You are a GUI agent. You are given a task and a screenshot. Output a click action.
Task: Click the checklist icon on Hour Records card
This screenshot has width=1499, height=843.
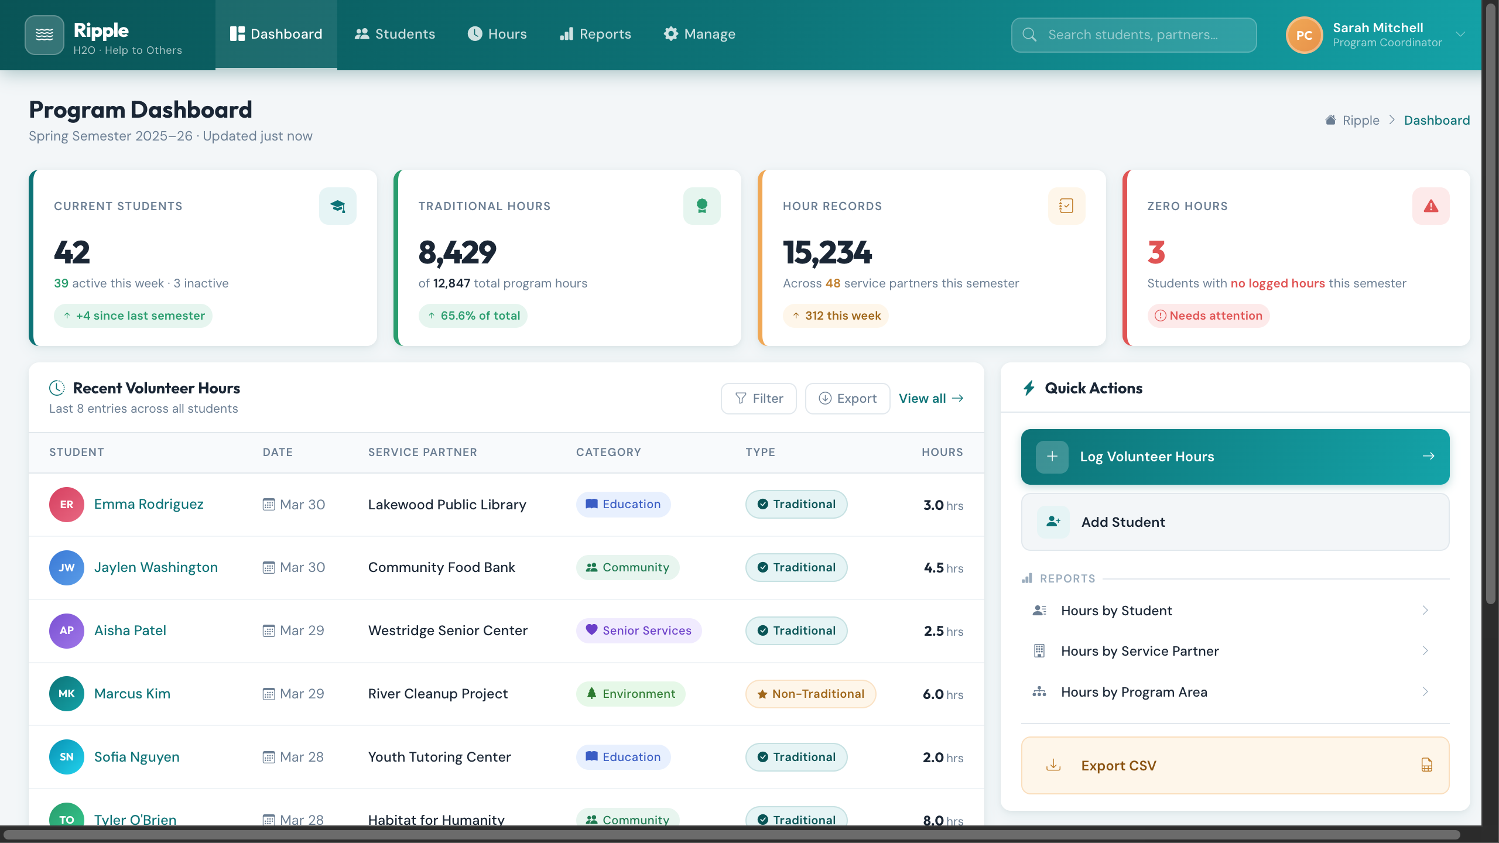point(1066,205)
